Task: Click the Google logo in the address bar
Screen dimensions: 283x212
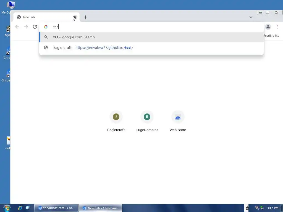Action: click(46, 27)
